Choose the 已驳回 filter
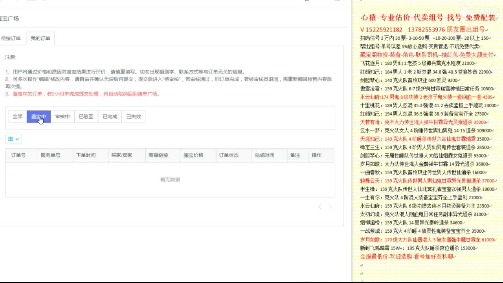 click(86, 116)
